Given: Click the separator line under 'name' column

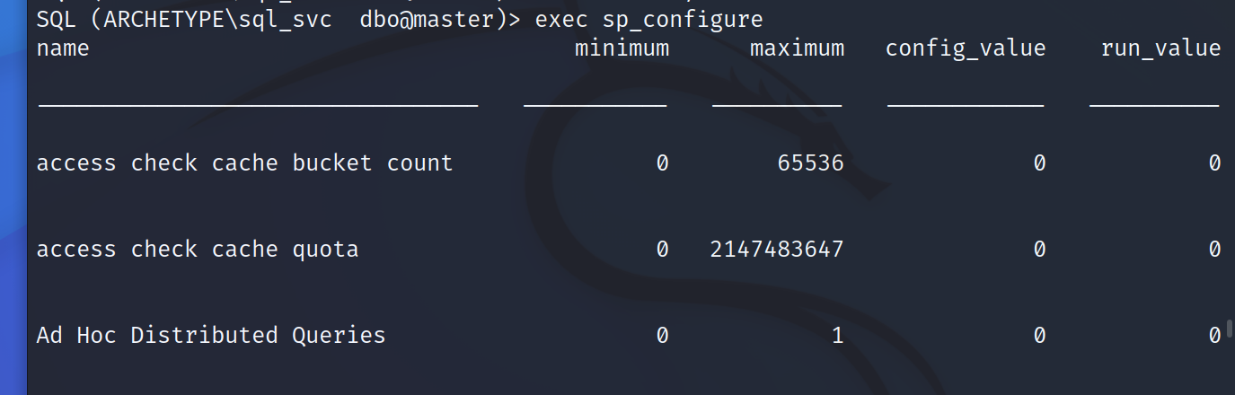Looking at the screenshot, I should (x=258, y=106).
